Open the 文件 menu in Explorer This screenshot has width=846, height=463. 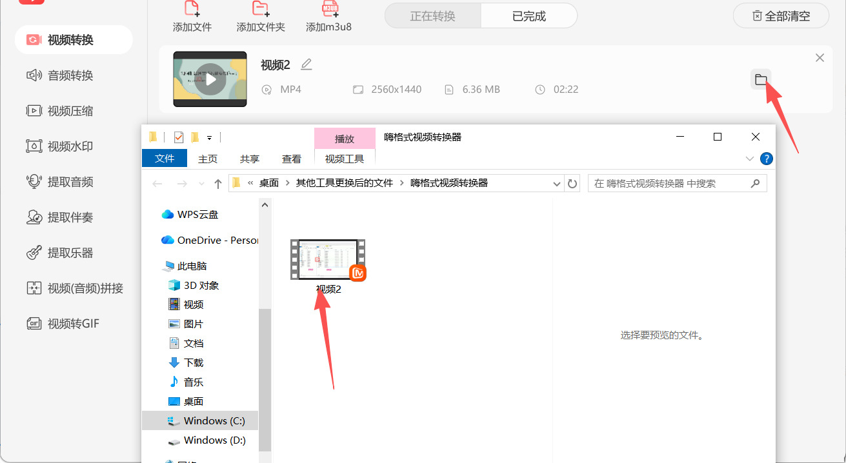coord(165,159)
